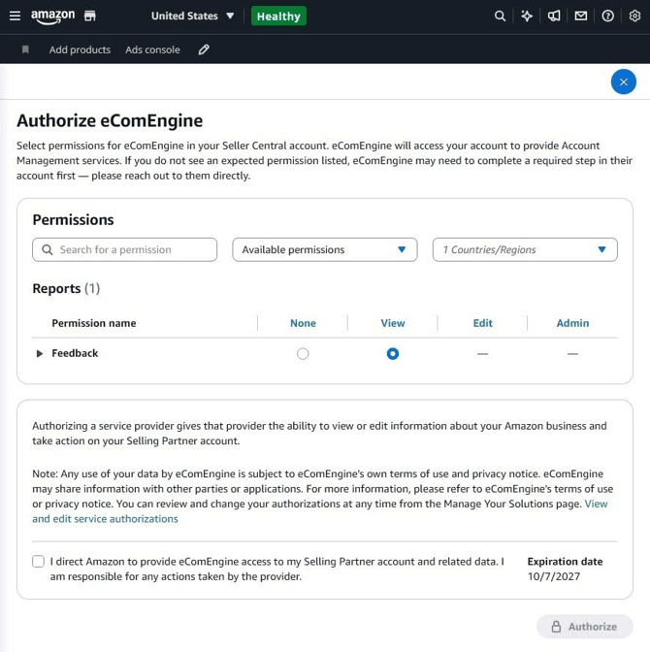The image size is (650, 652).
Task: Click the Healthy account status badge
Action: pyautogui.click(x=278, y=16)
